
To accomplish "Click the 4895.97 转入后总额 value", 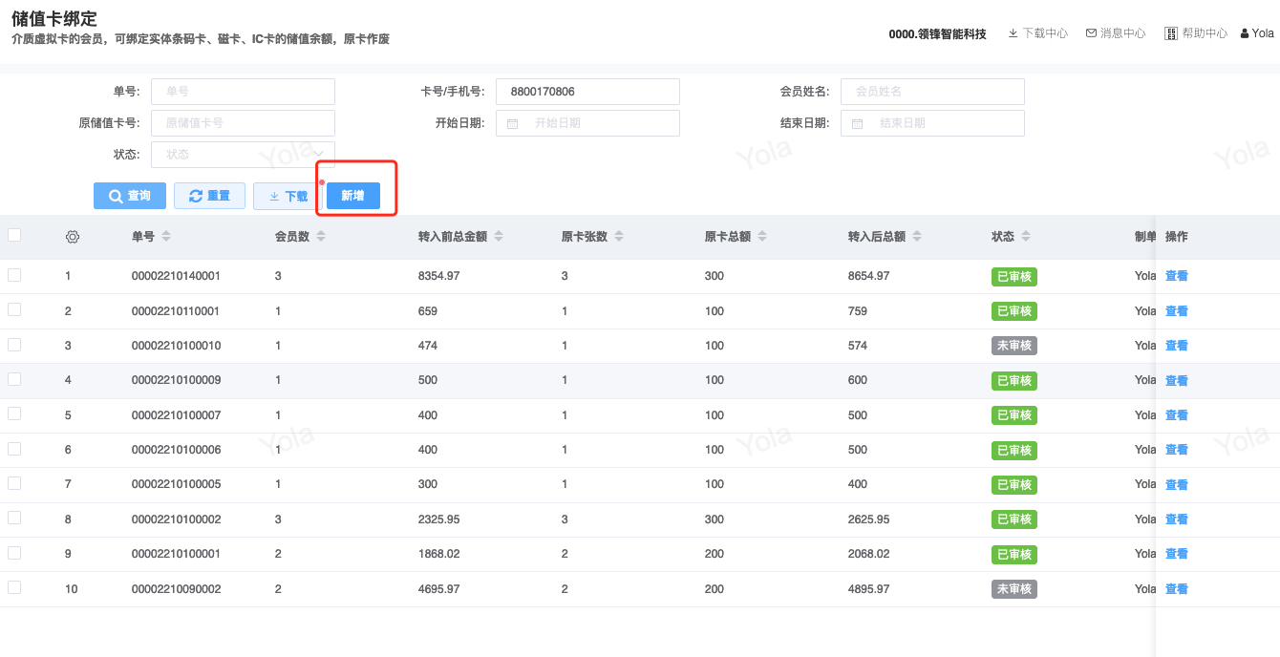I will [x=869, y=589].
